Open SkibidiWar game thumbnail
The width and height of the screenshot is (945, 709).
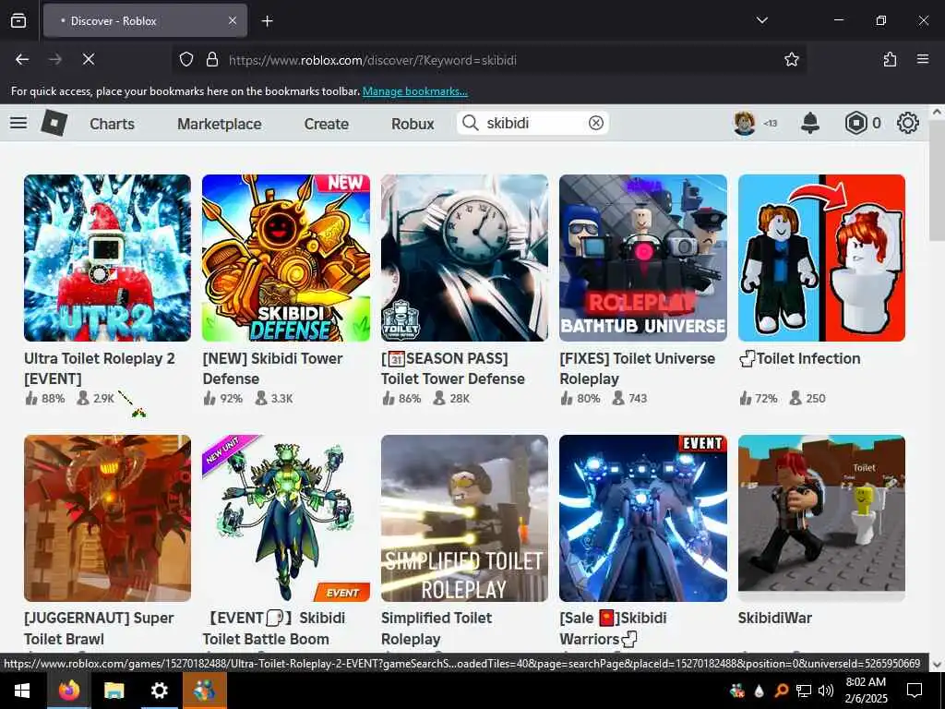pos(821,518)
